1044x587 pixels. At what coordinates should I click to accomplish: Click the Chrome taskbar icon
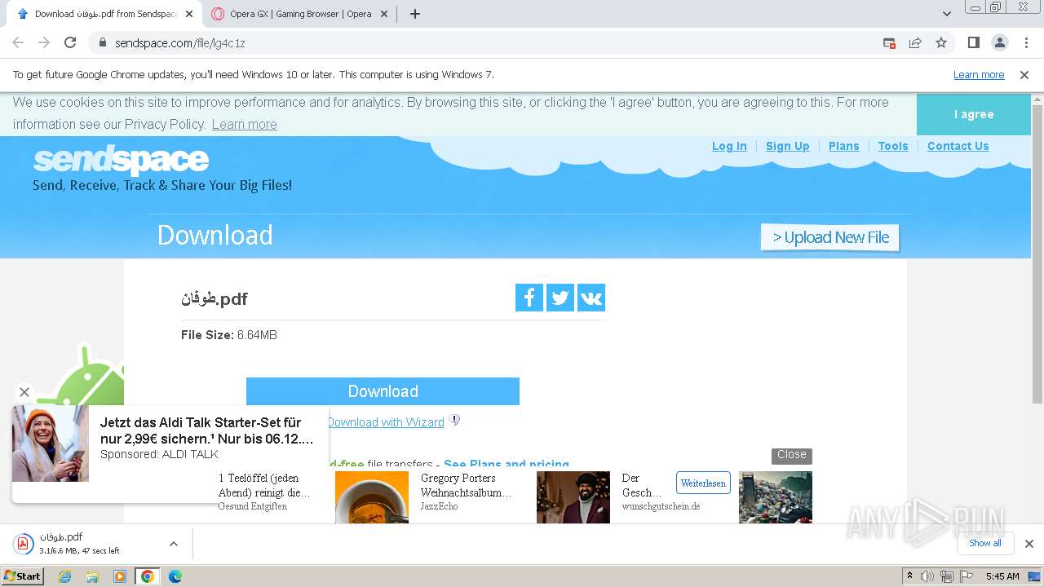[x=148, y=576]
